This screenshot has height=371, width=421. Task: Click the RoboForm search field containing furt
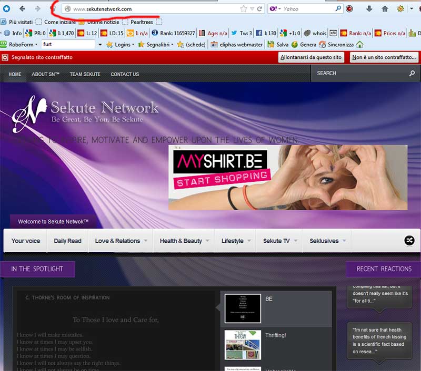pos(68,45)
